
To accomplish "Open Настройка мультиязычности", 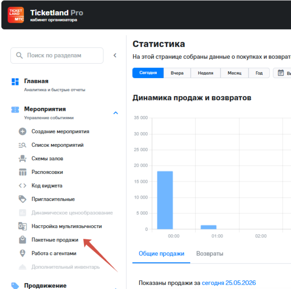I will 67,226.
